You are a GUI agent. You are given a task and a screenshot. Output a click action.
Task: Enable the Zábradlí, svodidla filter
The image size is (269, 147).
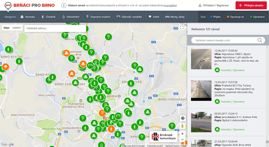coord(129,17)
